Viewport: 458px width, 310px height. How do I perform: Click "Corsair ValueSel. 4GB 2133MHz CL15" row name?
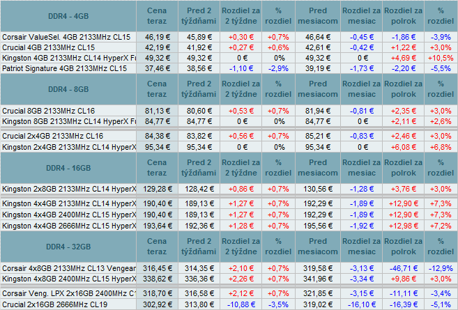tap(66, 37)
